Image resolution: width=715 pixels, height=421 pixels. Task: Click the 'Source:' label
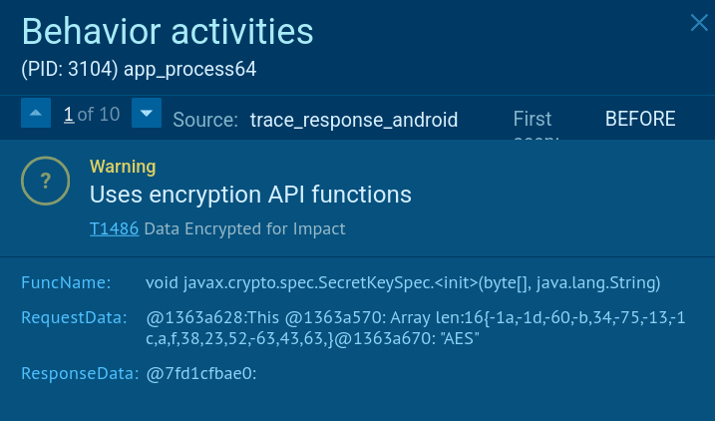(x=205, y=120)
